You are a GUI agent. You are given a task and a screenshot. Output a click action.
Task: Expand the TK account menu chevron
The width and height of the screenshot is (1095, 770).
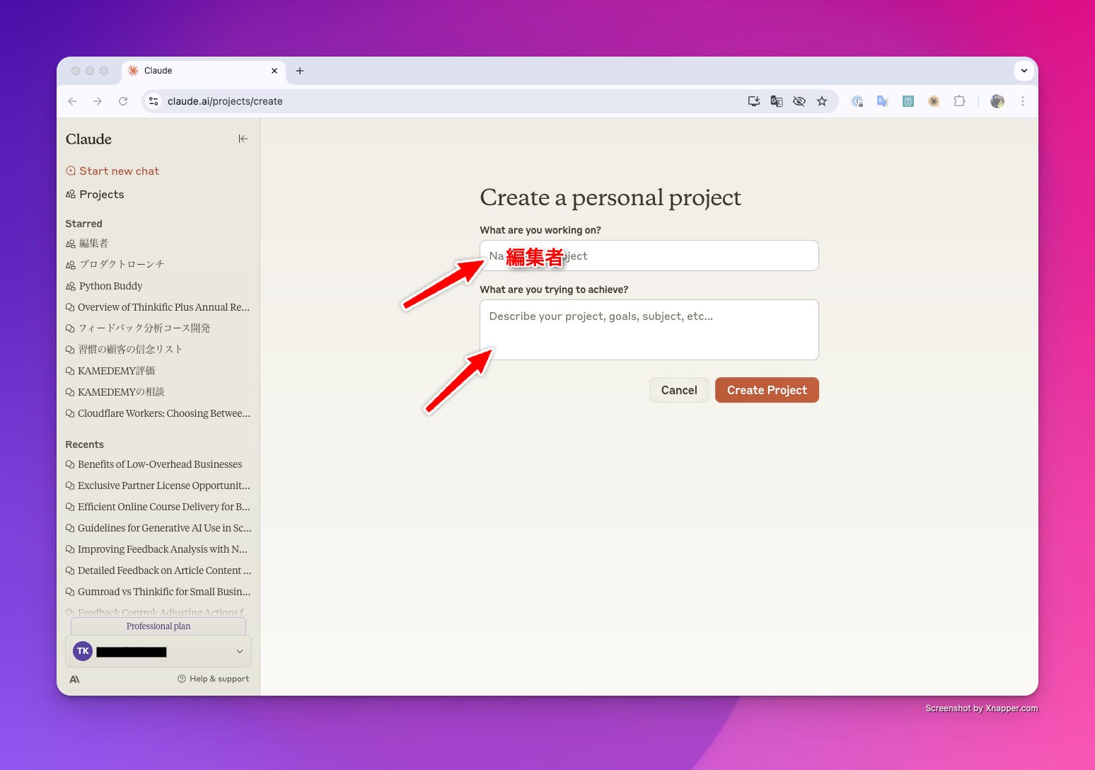coord(240,651)
